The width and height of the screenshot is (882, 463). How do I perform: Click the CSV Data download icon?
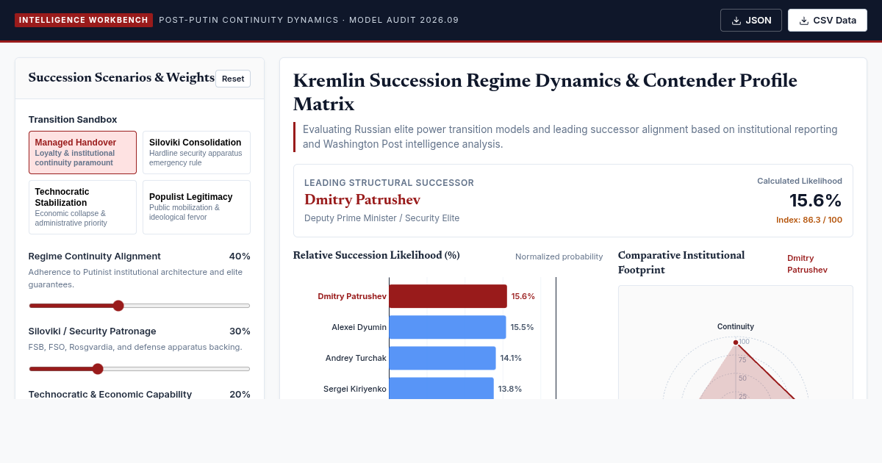(x=804, y=21)
